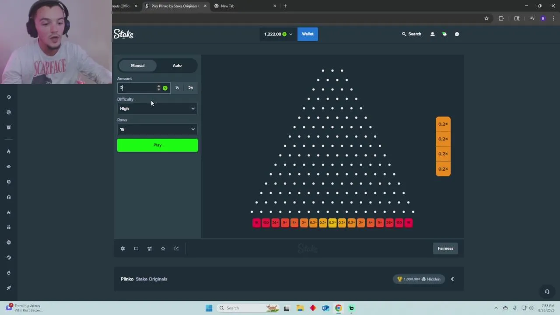Image resolution: width=560 pixels, height=315 pixels.
Task: Click the sidebar headset icon
Action: pos(9,197)
